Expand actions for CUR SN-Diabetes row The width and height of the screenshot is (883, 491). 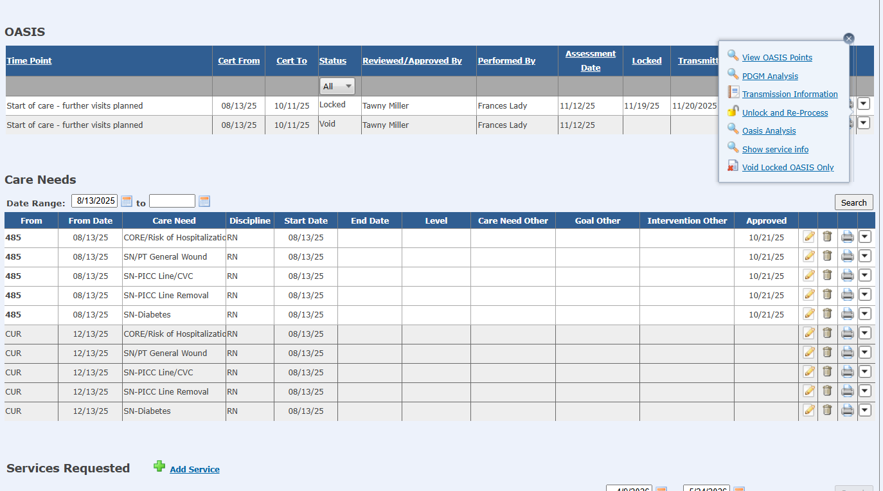pos(864,410)
